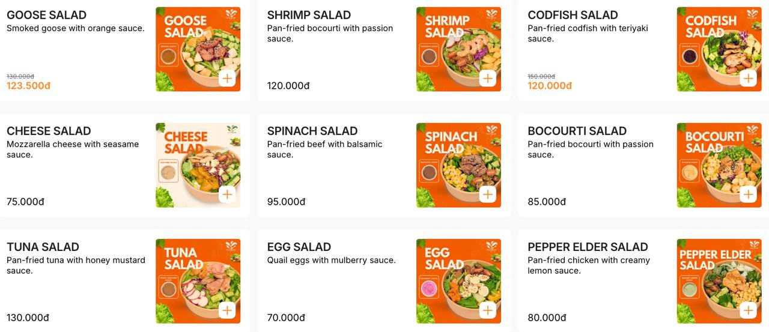Open the CHEESE SALAD title link
This screenshot has width=769, height=332.
49,131
